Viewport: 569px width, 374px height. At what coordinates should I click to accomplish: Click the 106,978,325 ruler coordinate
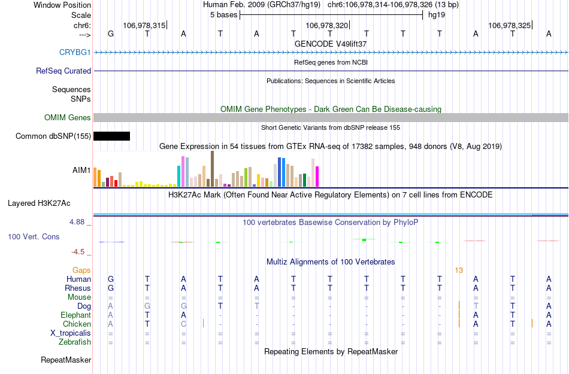coord(510,25)
